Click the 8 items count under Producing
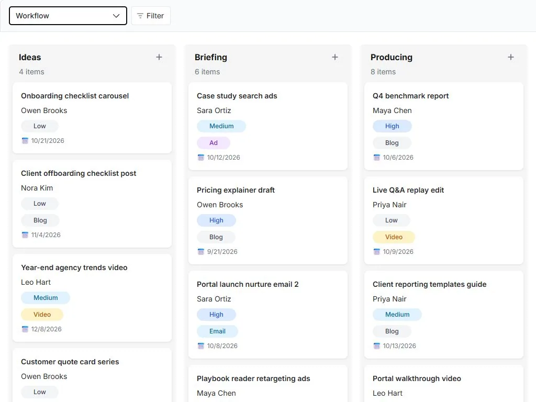The height and width of the screenshot is (402, 536). (x=383, y=72)
